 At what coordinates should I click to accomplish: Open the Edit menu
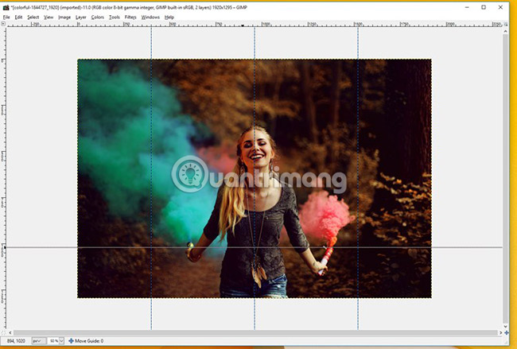(17, 17)
